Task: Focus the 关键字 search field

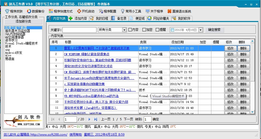Action: [79, 30]
